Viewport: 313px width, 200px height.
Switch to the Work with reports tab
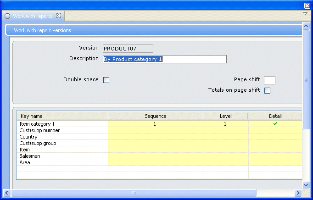tap(33, 16)
